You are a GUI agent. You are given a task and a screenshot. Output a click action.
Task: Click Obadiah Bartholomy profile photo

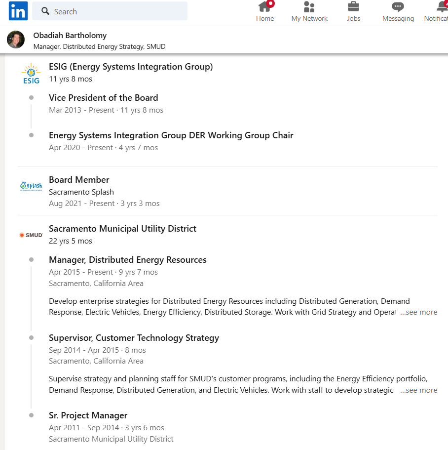point(16,40)
